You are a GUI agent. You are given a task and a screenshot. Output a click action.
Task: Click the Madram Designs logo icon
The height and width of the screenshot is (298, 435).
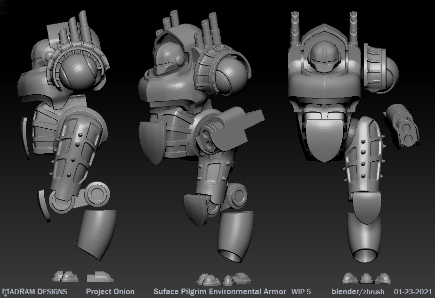coord(5,292)
